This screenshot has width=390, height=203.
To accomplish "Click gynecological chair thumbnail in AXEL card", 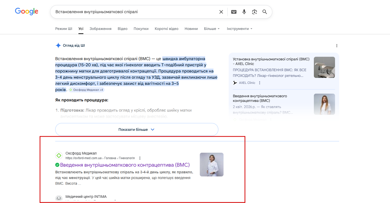I will pyautogui.click(x=324, y=67).
